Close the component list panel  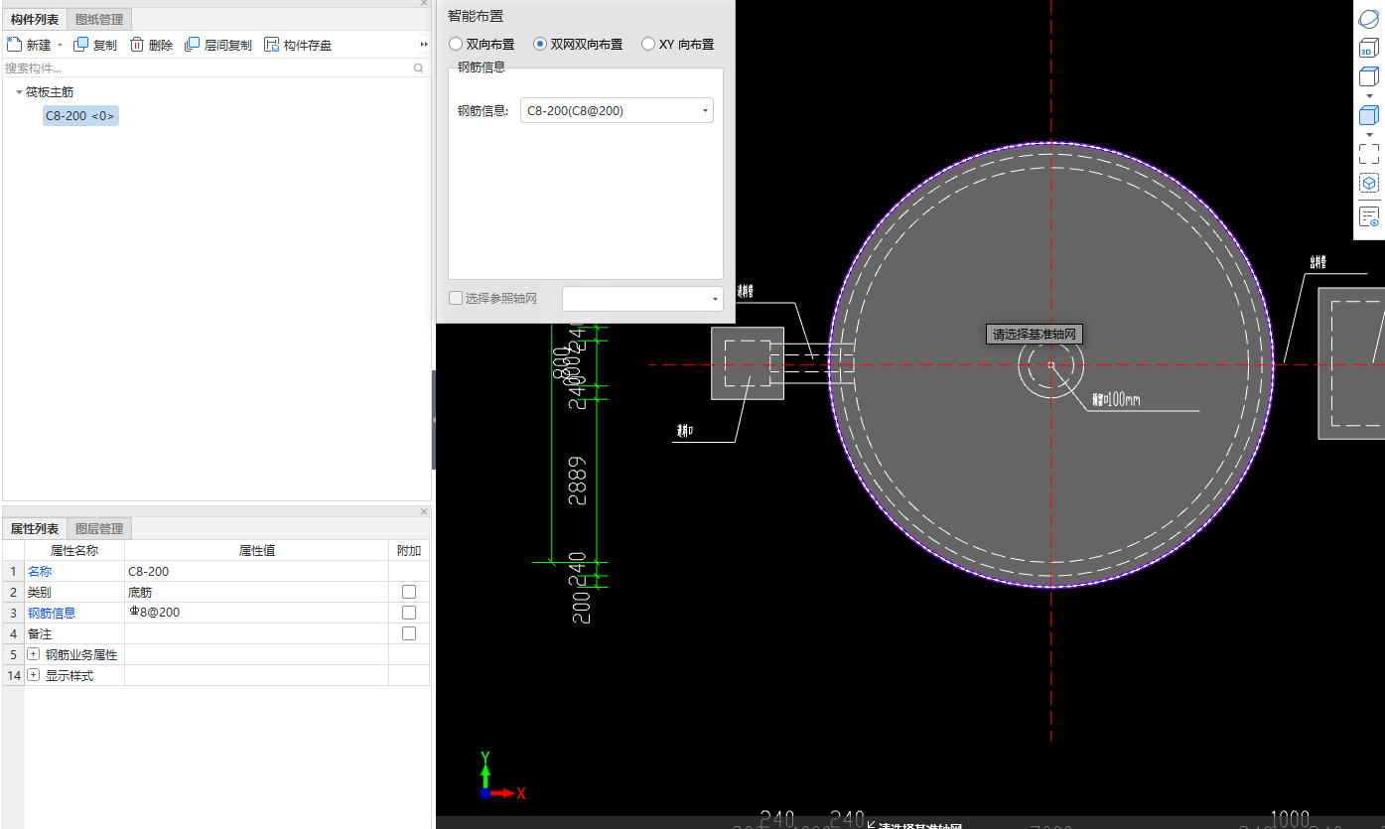click(424, 3)
